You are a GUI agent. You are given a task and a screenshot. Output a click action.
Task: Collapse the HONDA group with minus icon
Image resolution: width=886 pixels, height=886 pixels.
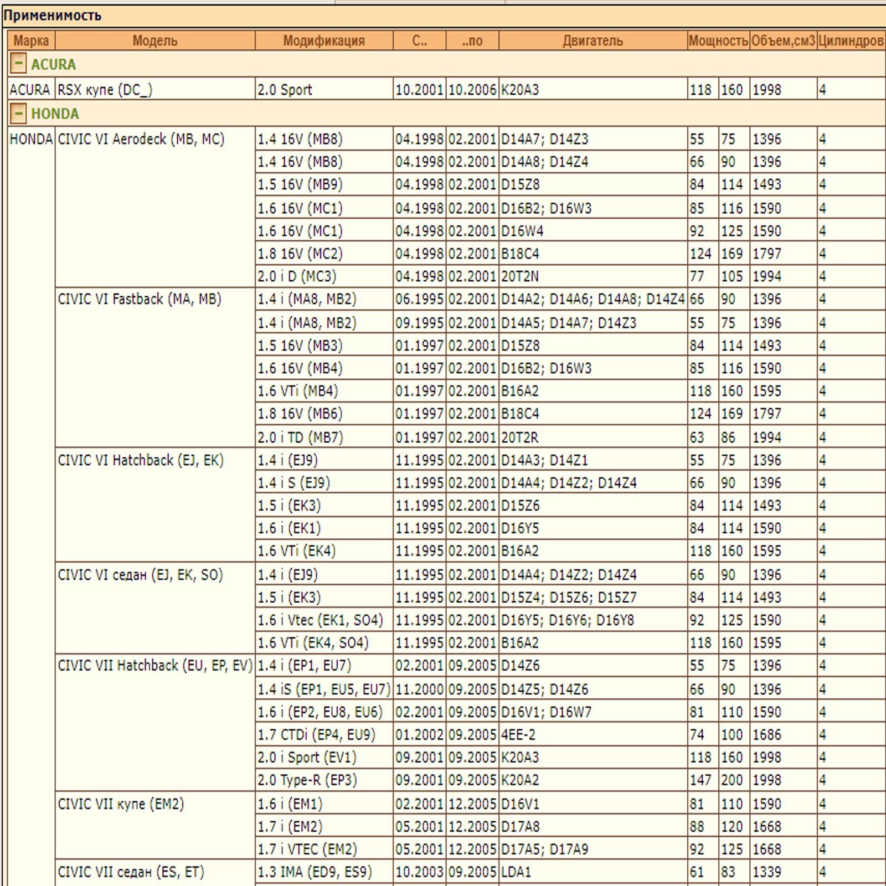(x=18, y=114)
